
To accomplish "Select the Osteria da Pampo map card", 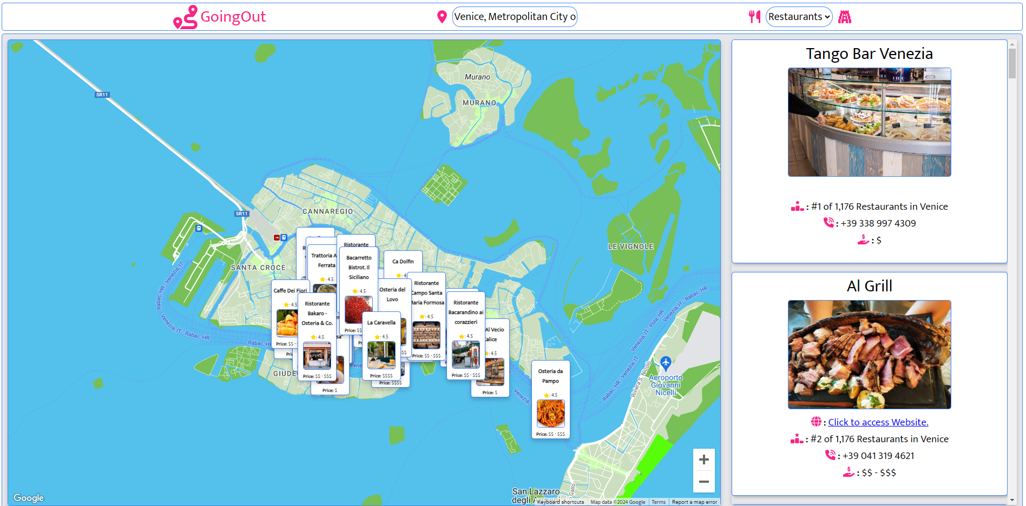I will (x=551, y=400).
